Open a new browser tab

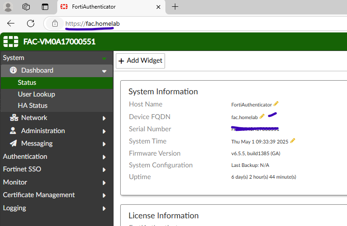[175, 7]
